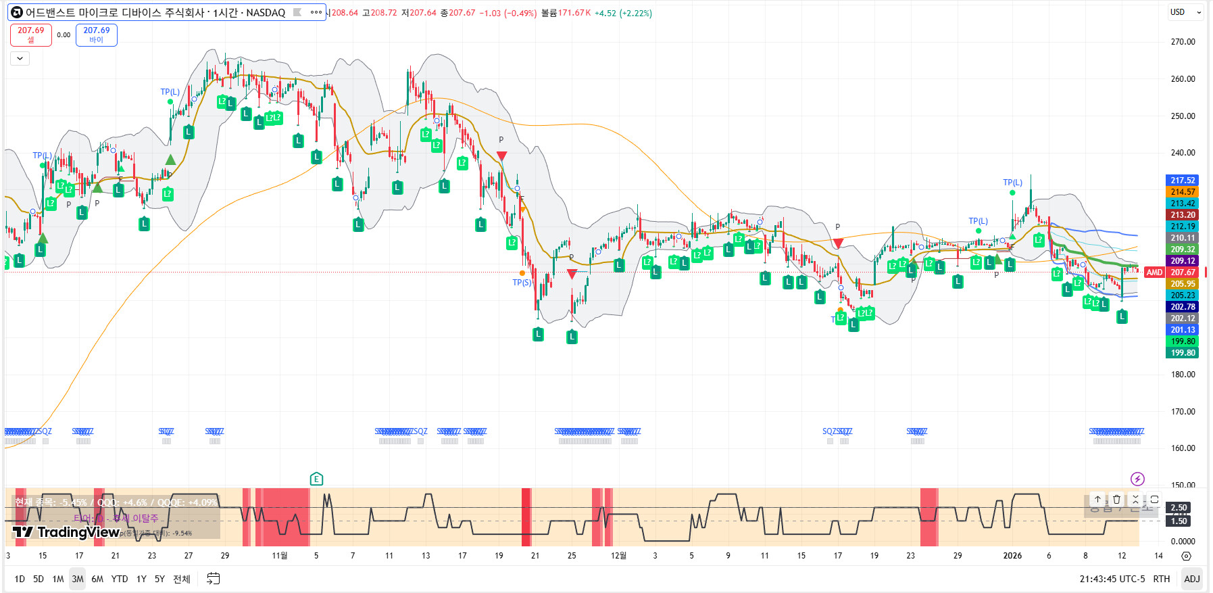Viewport: 1213px width, 593px height.
Task: Click the TP(S) signal label on chart
Action: [522, 283]
